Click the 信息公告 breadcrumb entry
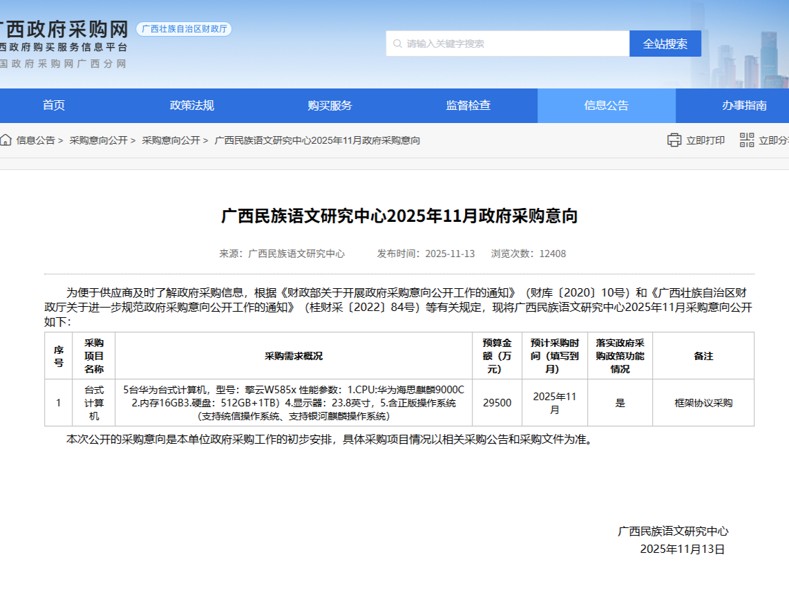The height and width of the screenshot is (593, 789). tap(36, 140)
